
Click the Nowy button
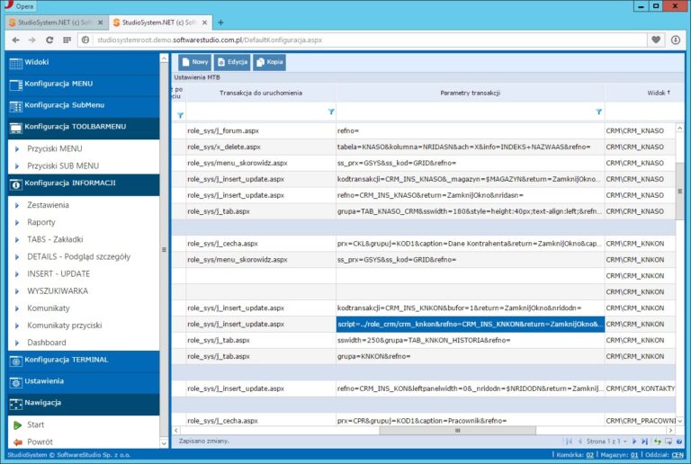coord(194,62)
